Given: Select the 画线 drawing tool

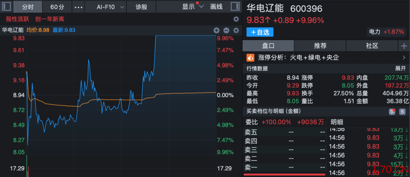Looking at the screenshot, I should (216, 7).
